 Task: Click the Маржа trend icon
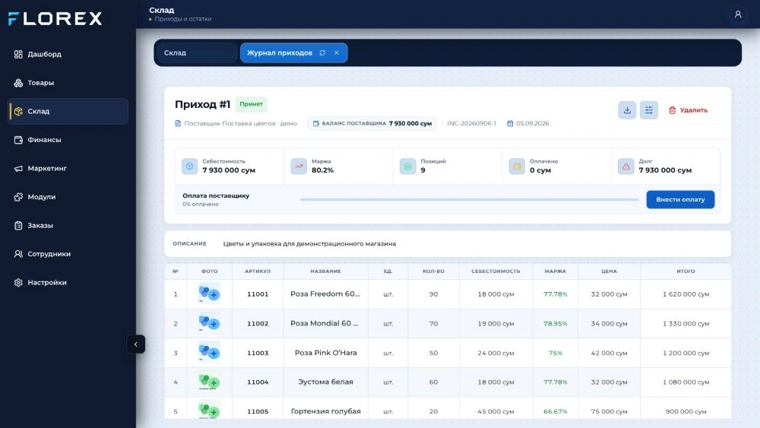299,166
